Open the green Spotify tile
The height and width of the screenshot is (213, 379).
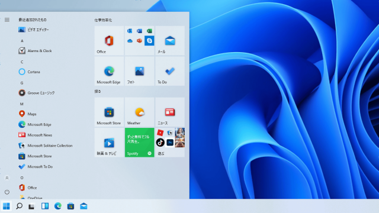tap(140, 143)
